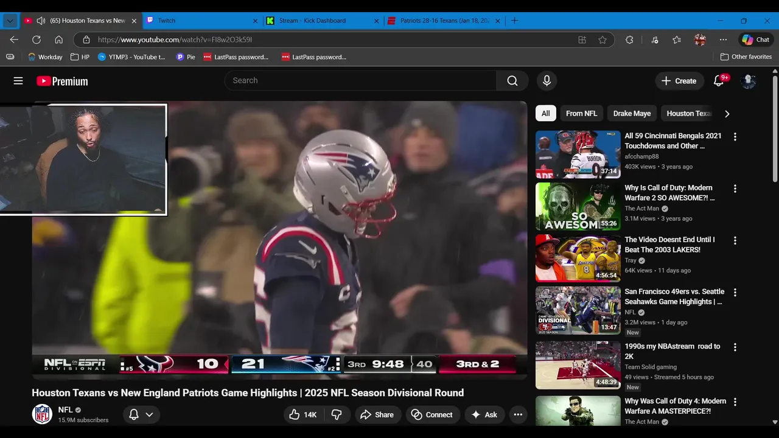The height and width of the screenshot is (438, 779).
Task: Click the browser back arrow
Action: click(x=14, y=40)
